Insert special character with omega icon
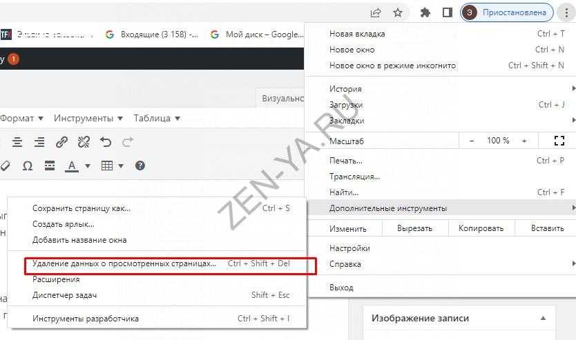 (28, 166)
